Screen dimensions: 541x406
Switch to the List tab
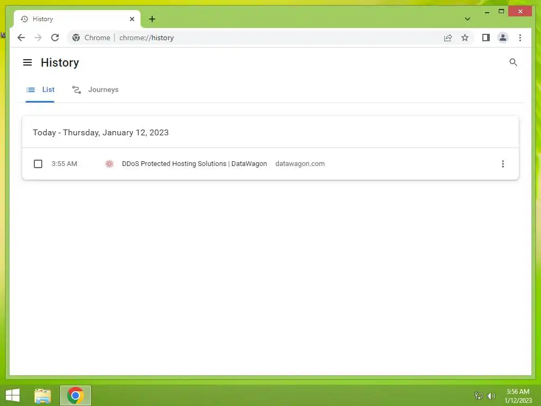pyautogui.click(x=40, y=90)
